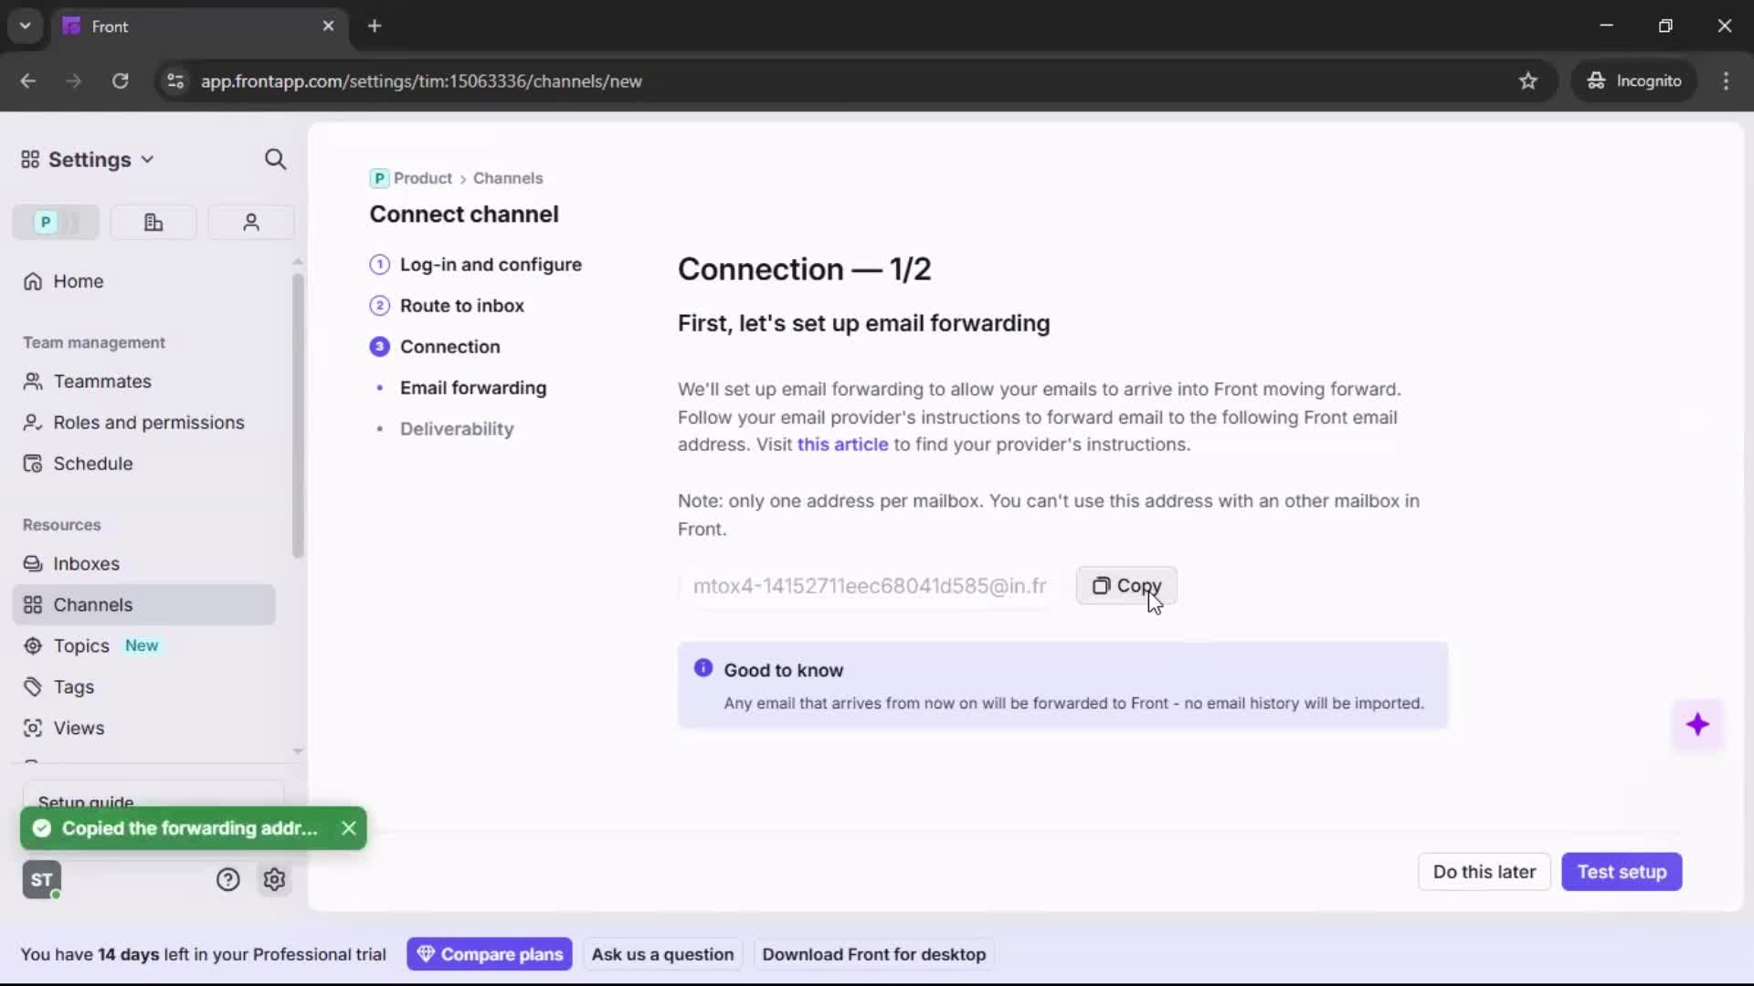Open the Incognito profile menu
Screen dimensions: 1754x986
pos(1634,80)
